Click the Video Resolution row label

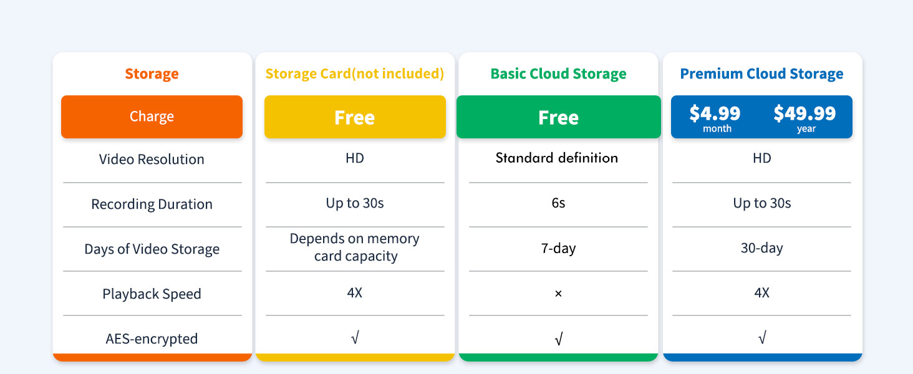152,159
